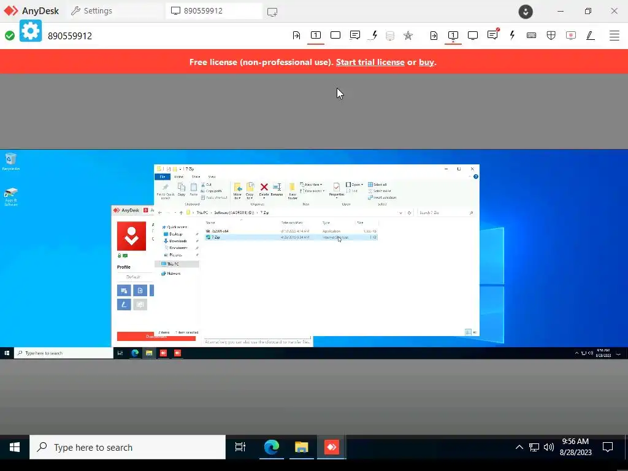Click the help question mark in remote Explorer

476,177
